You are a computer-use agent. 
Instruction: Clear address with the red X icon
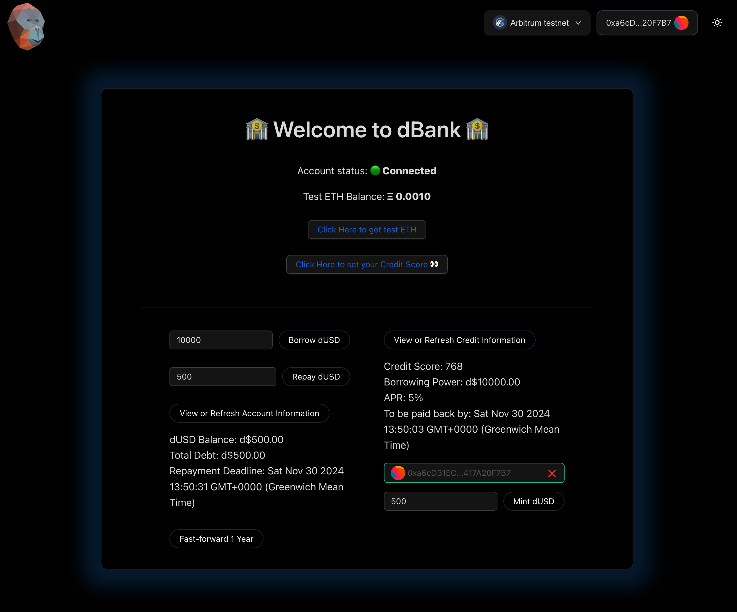(552, 473)
